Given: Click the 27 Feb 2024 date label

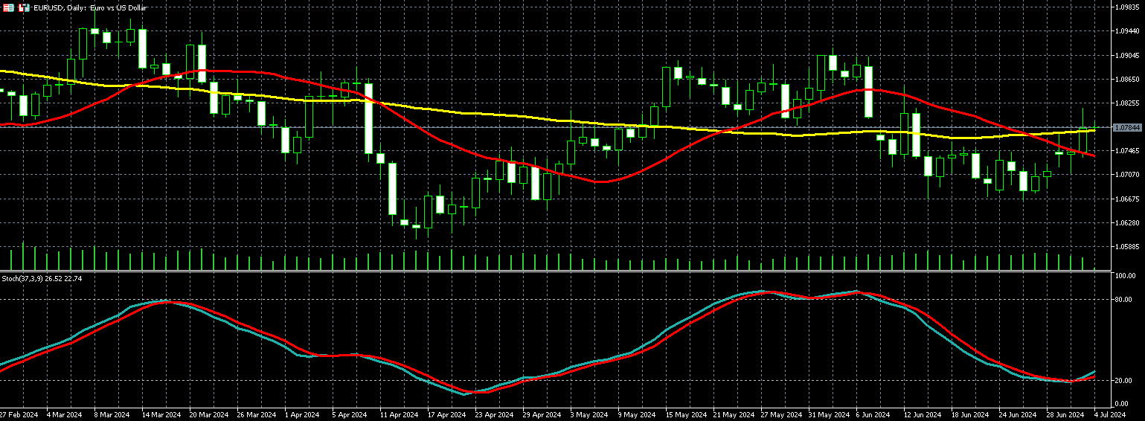Looking at the screenshot, I should [19, 414].
